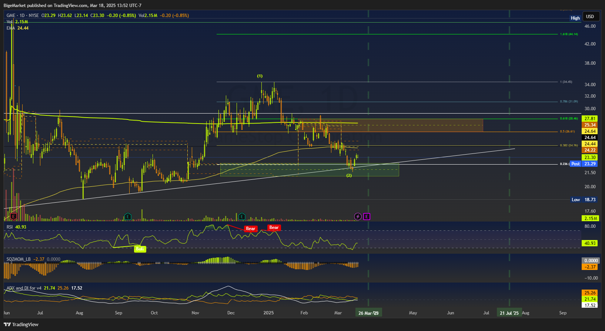Click the High price label

(575, 18)
